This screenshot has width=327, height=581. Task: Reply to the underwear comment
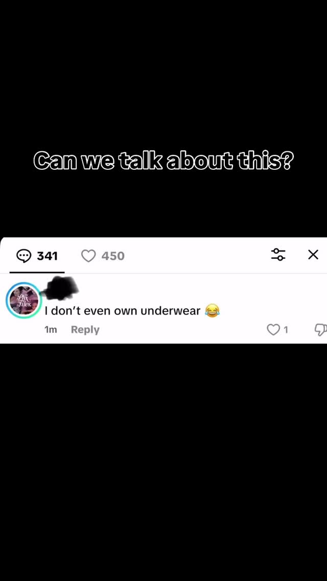(85, 329)
